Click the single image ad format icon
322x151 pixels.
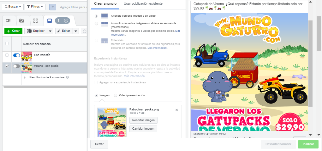(104, 16)
